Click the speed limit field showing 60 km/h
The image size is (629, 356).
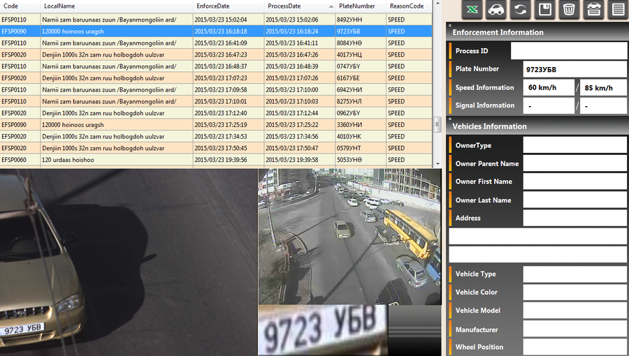[549, 87]
